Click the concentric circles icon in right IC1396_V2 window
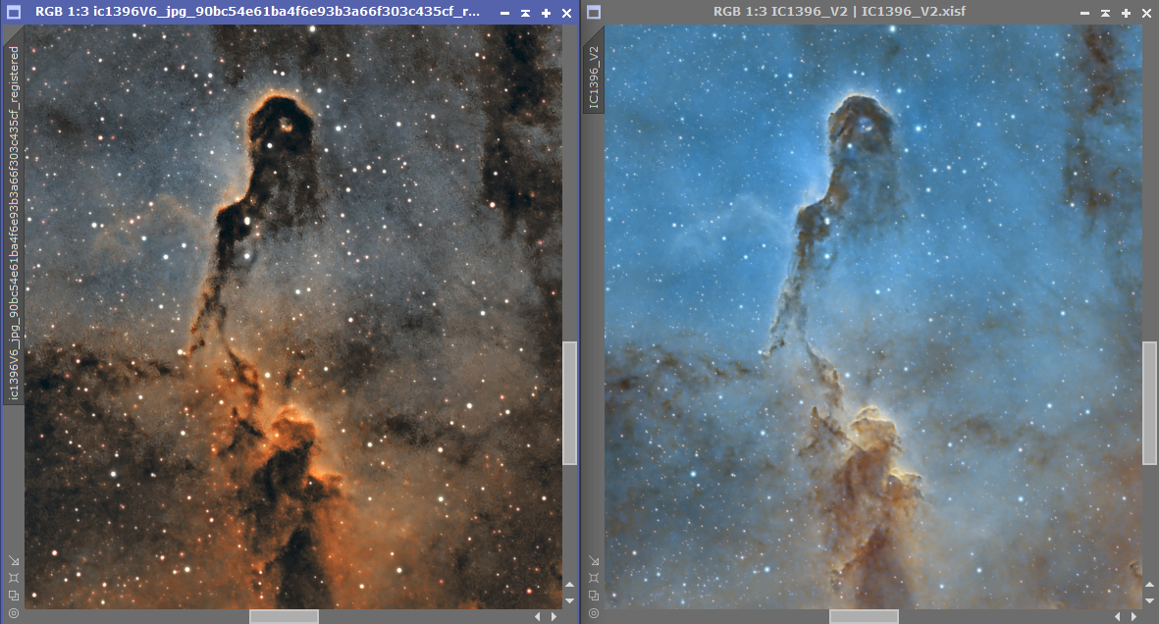 pos(594,613)
